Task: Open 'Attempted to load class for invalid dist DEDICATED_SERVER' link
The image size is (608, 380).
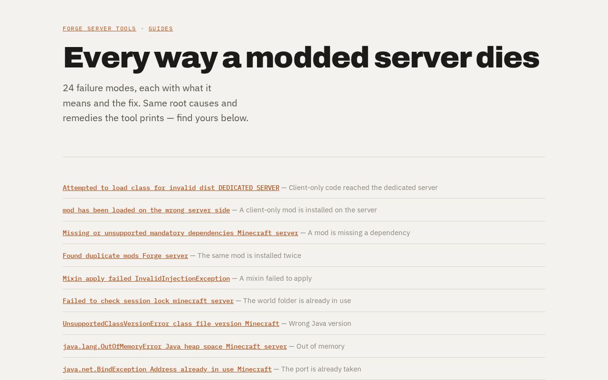Action: coord(171,188)
